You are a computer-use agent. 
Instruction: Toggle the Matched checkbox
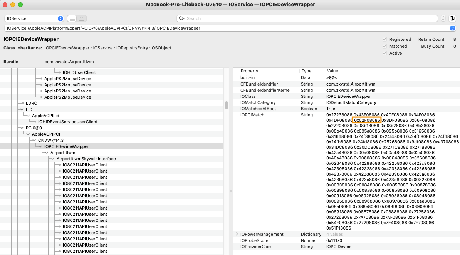(384, 46)
